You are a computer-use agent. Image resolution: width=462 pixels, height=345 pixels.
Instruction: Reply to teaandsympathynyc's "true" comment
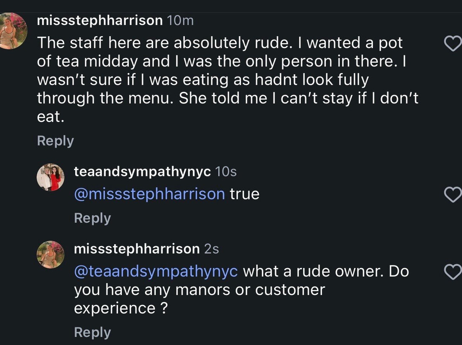(92, 218)
